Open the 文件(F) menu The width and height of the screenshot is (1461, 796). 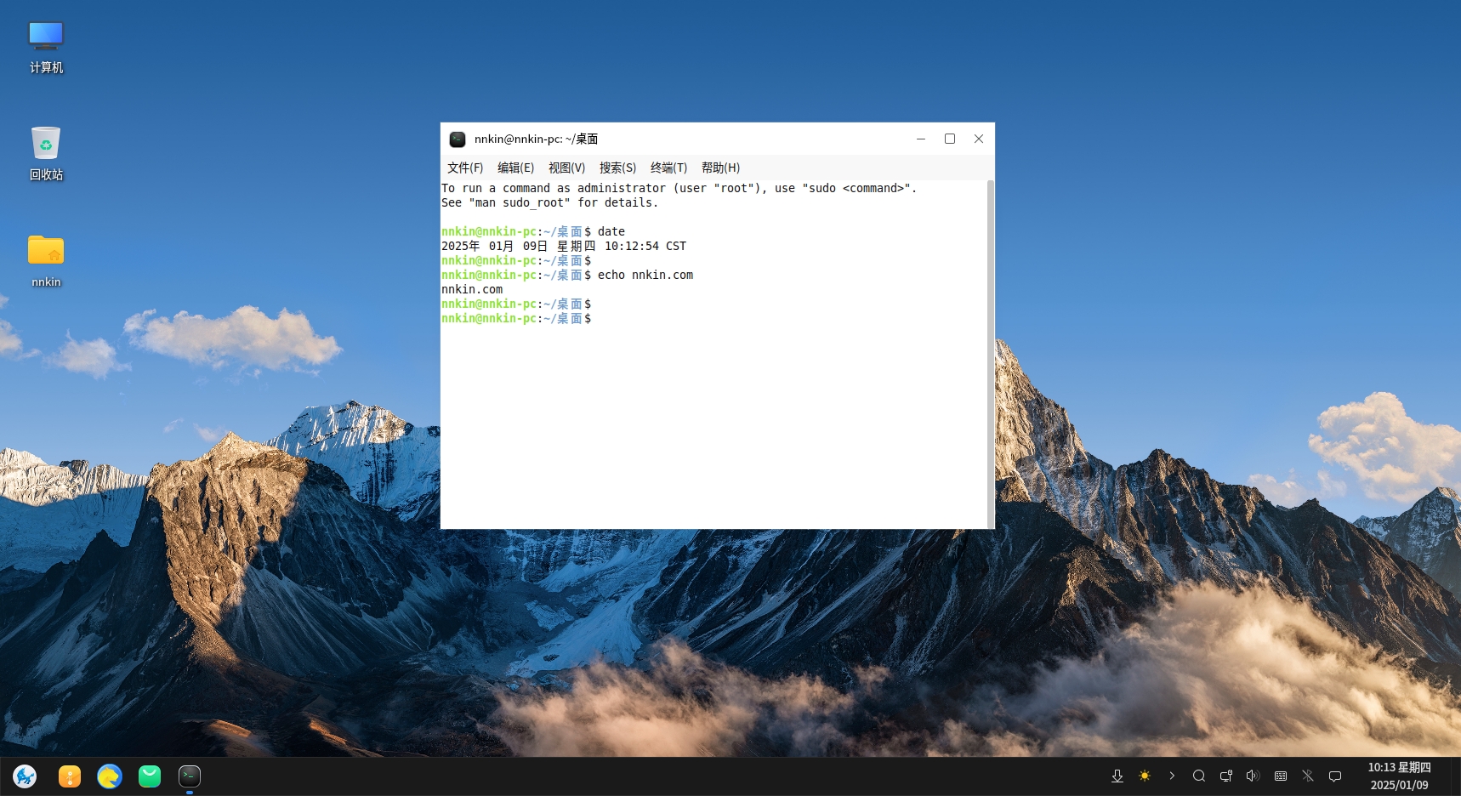click(465, 168)
